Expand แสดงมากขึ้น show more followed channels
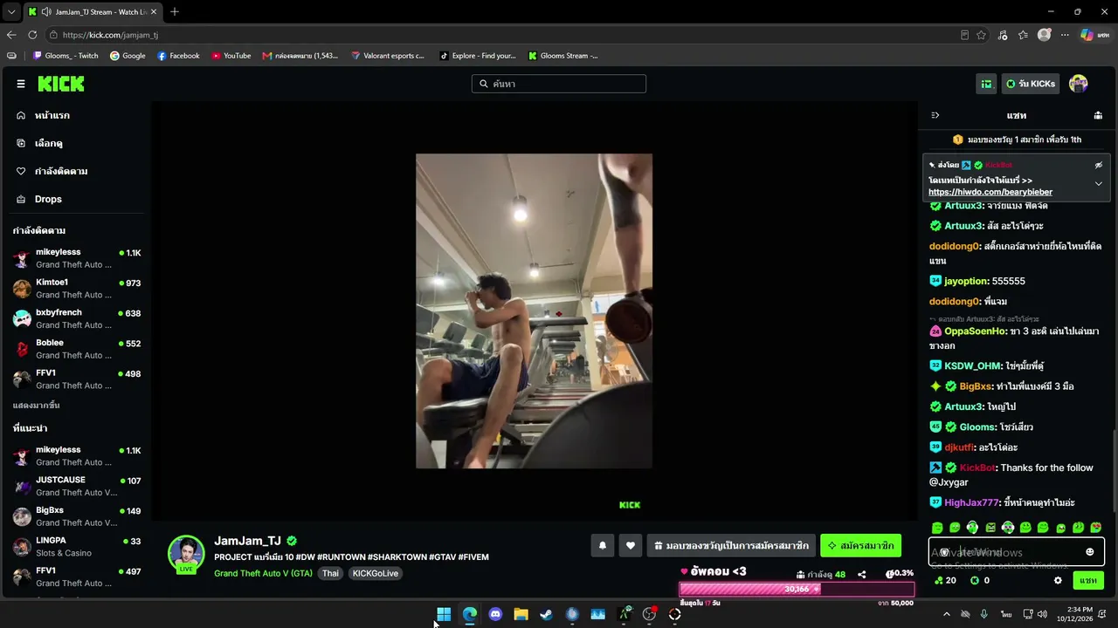This screenshot has width=1118, height=628. pyautogui.click(x=36, y=406)
